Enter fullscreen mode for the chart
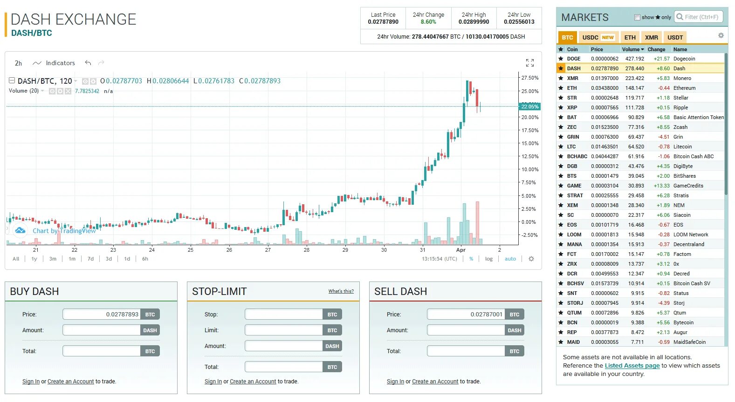735x402 pixels. 530,63
